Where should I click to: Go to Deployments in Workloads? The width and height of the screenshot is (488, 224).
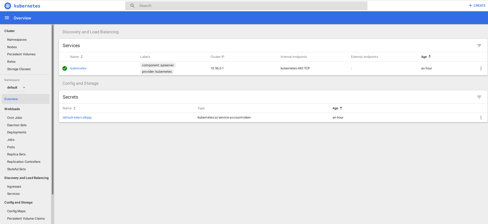click(17, 132)
